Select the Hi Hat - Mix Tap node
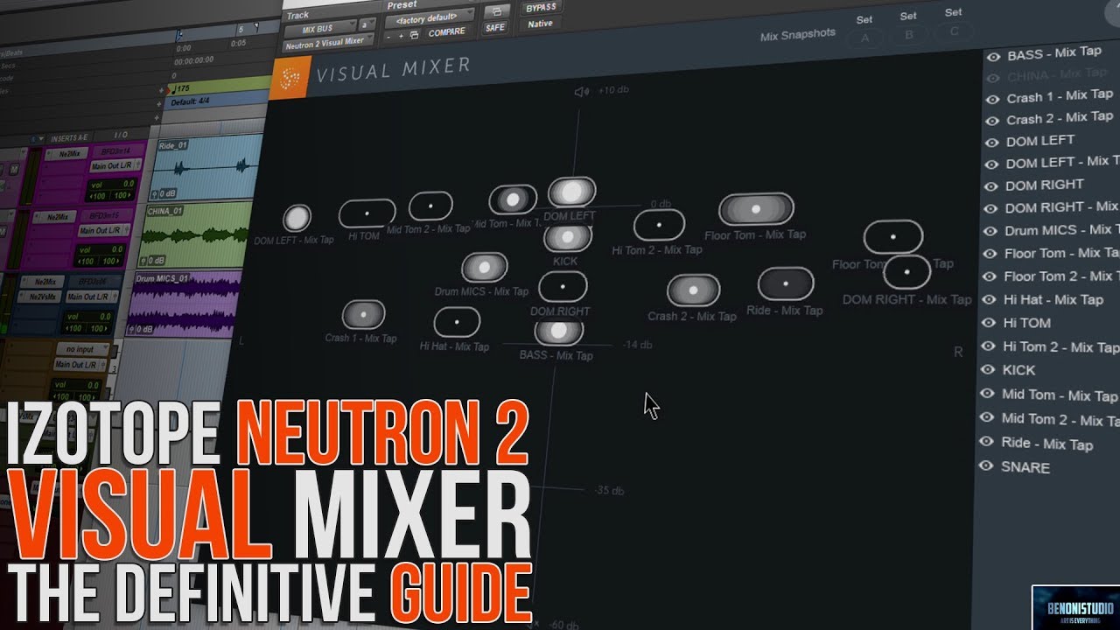Image resolution: width=1120 pixels, height=630 pixels. click(457, 322)
